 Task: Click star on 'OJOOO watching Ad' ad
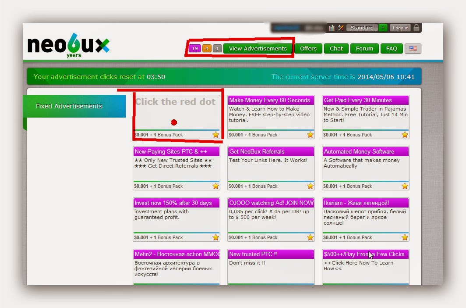coord(310,237)
